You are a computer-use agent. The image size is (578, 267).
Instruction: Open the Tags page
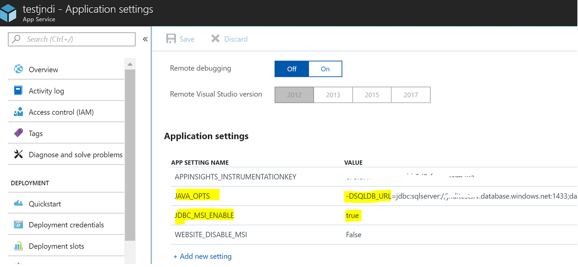pyautogui.click(x=36, y=133)
